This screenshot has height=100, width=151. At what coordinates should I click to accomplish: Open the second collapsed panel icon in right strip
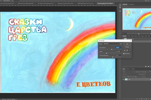(120, 7)
